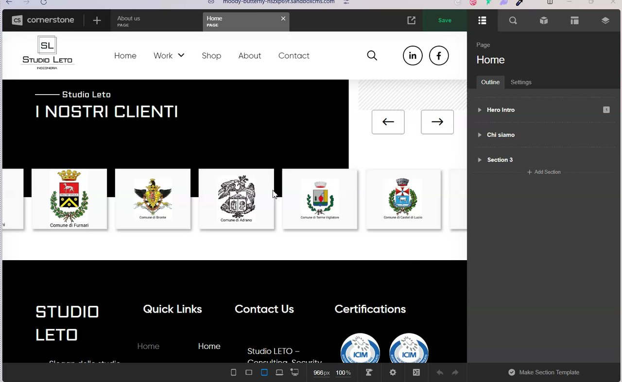This screenshot has width=622, height=382.
Task: Click the Comune di Adrano client card
Action: tap(236, 199)
